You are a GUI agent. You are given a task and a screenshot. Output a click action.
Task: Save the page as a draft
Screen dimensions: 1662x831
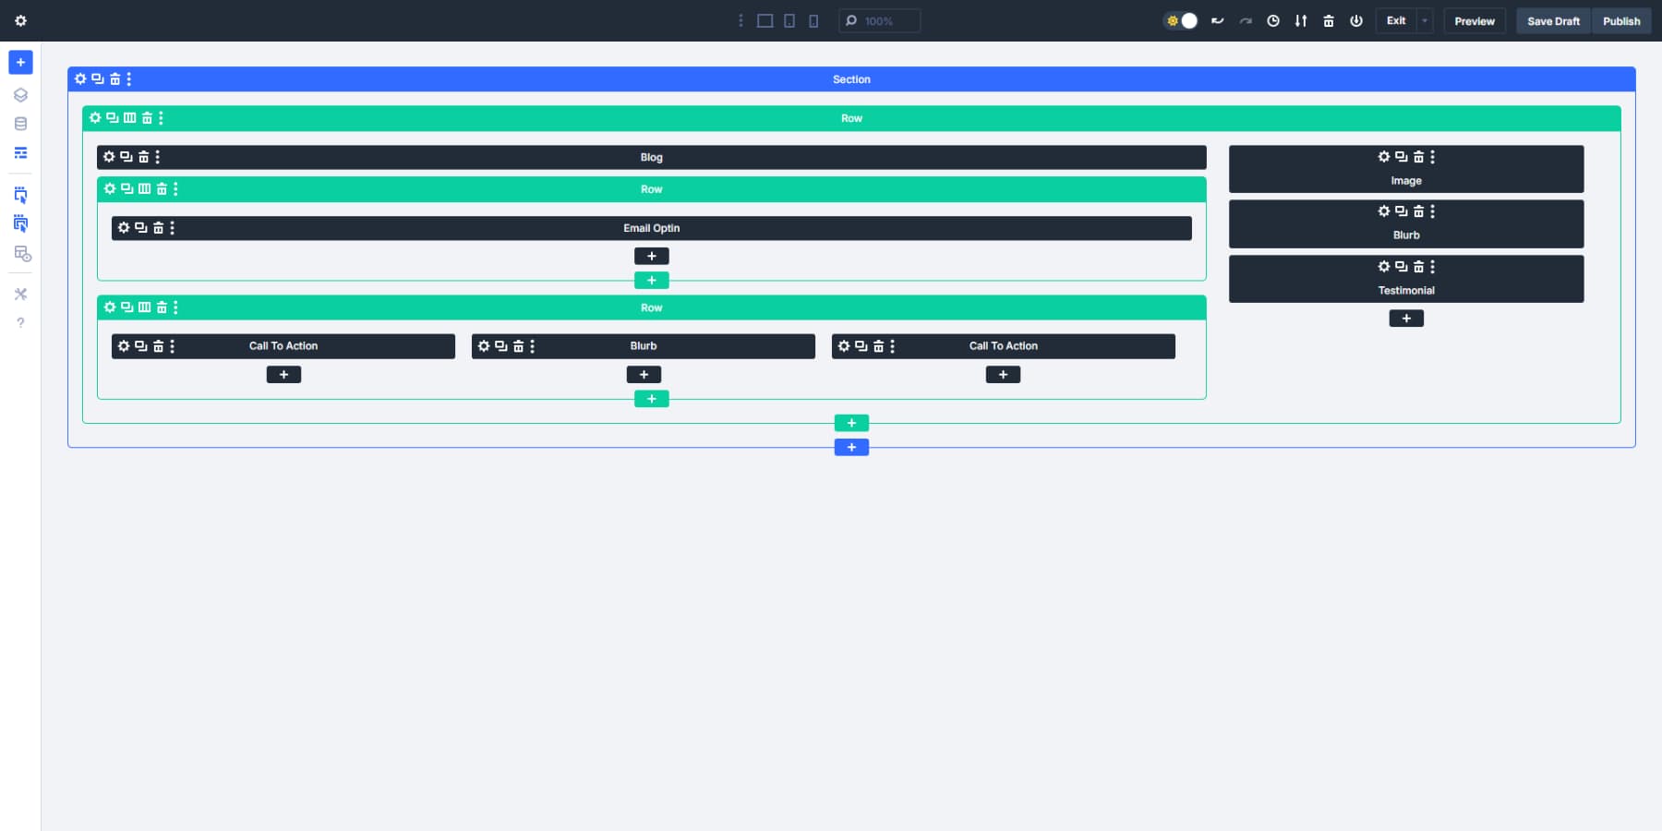pyautogui.click(x=1553, y=20)
